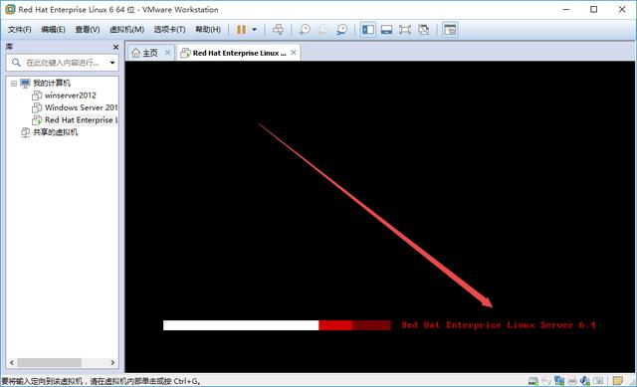Collapse the 我的计算机 tree node
This screenshot has width=637, height=387.
coord(14,84)
